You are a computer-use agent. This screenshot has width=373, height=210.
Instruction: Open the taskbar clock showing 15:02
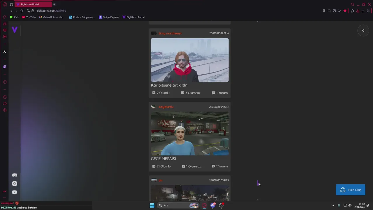pyautogui.click(x=360, y=205)
